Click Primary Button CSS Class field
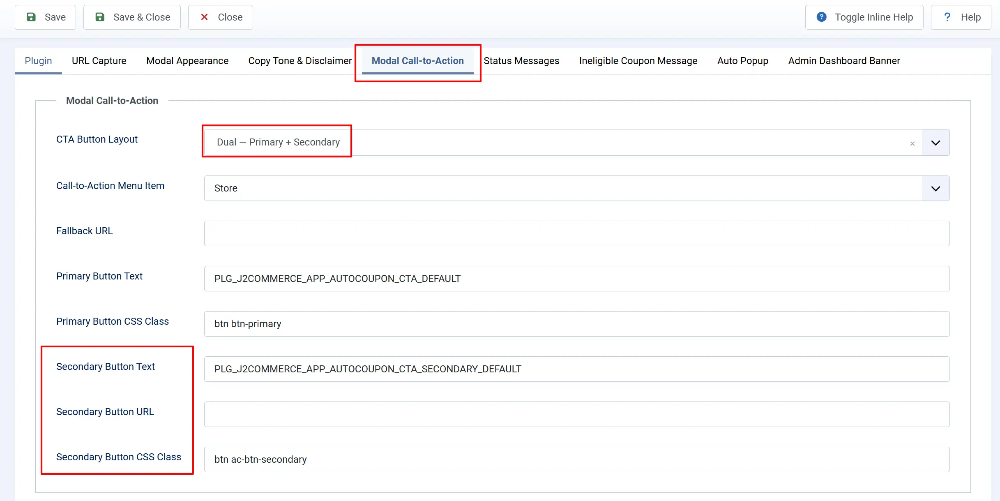Viewport: 1000px width, 501px height. click(x=577, y=324)
